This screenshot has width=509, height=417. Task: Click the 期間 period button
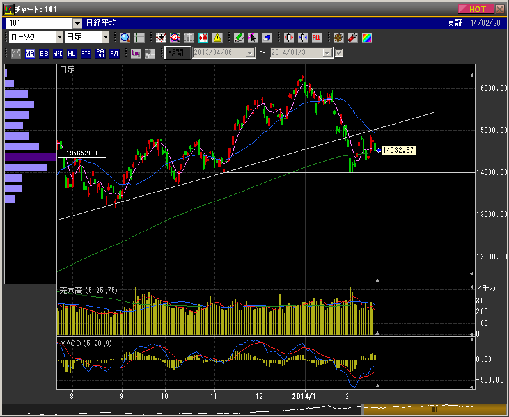point(177,53)
